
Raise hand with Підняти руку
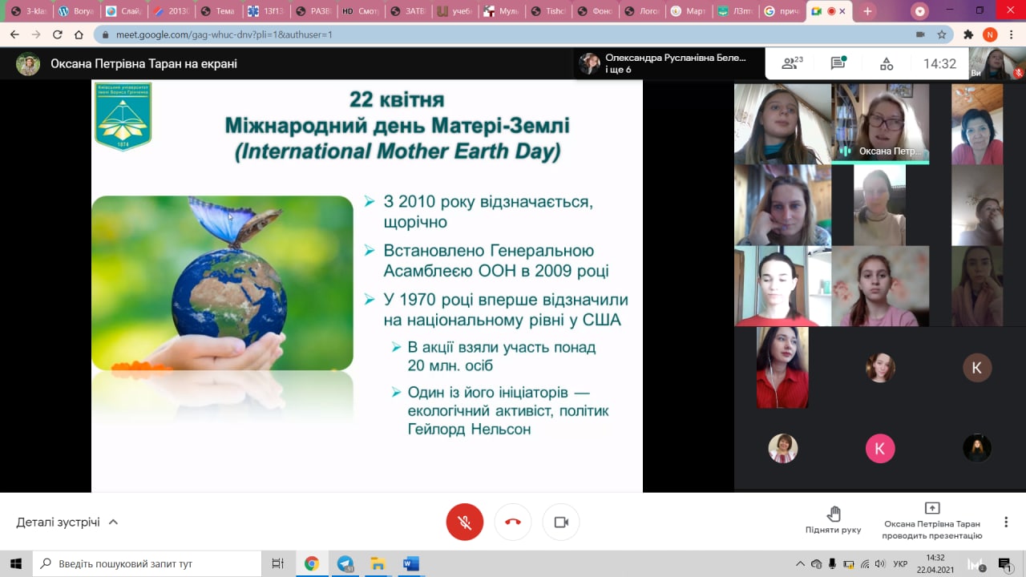pos(834,521)
